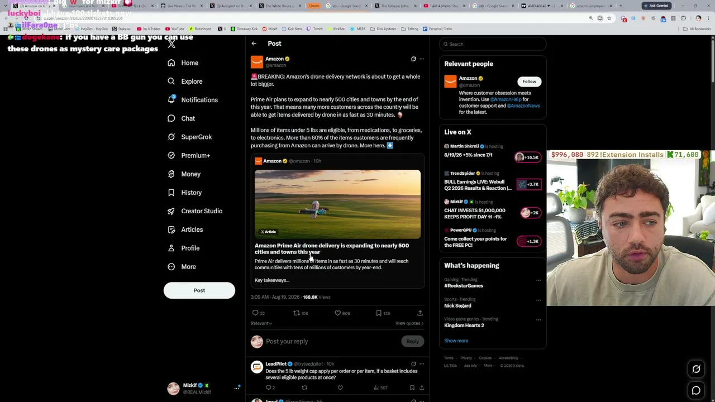This screenshot has height=402, width=715.
Task: Like Amazon's drone delivery post
Action: point(337,313)
